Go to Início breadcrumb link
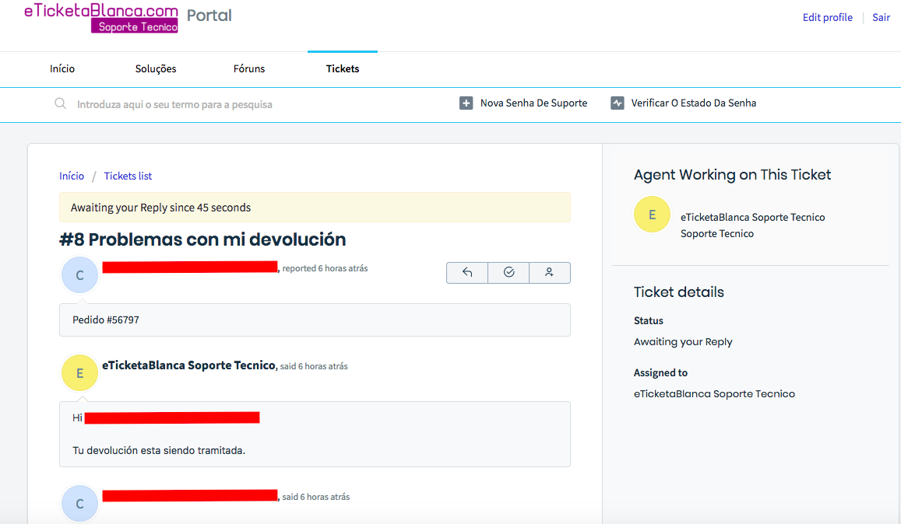901x524 pixels. (x=71, y=176)
